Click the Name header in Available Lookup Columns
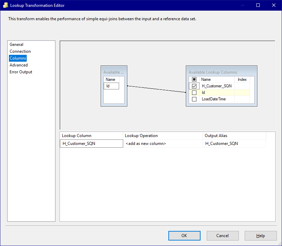 coord(217,79)
